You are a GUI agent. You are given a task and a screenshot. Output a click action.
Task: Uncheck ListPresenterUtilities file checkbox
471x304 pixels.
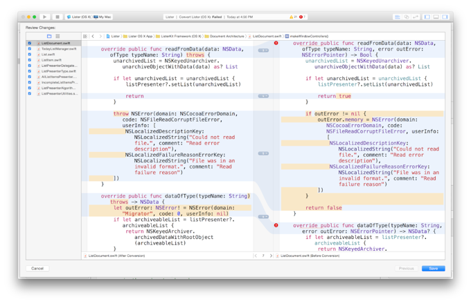(29, 93)
